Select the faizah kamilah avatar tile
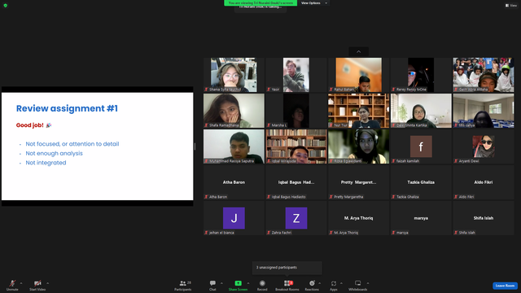The width and height of the screenshot is (521, 293). pyautogui.click(x=421, y=146)
